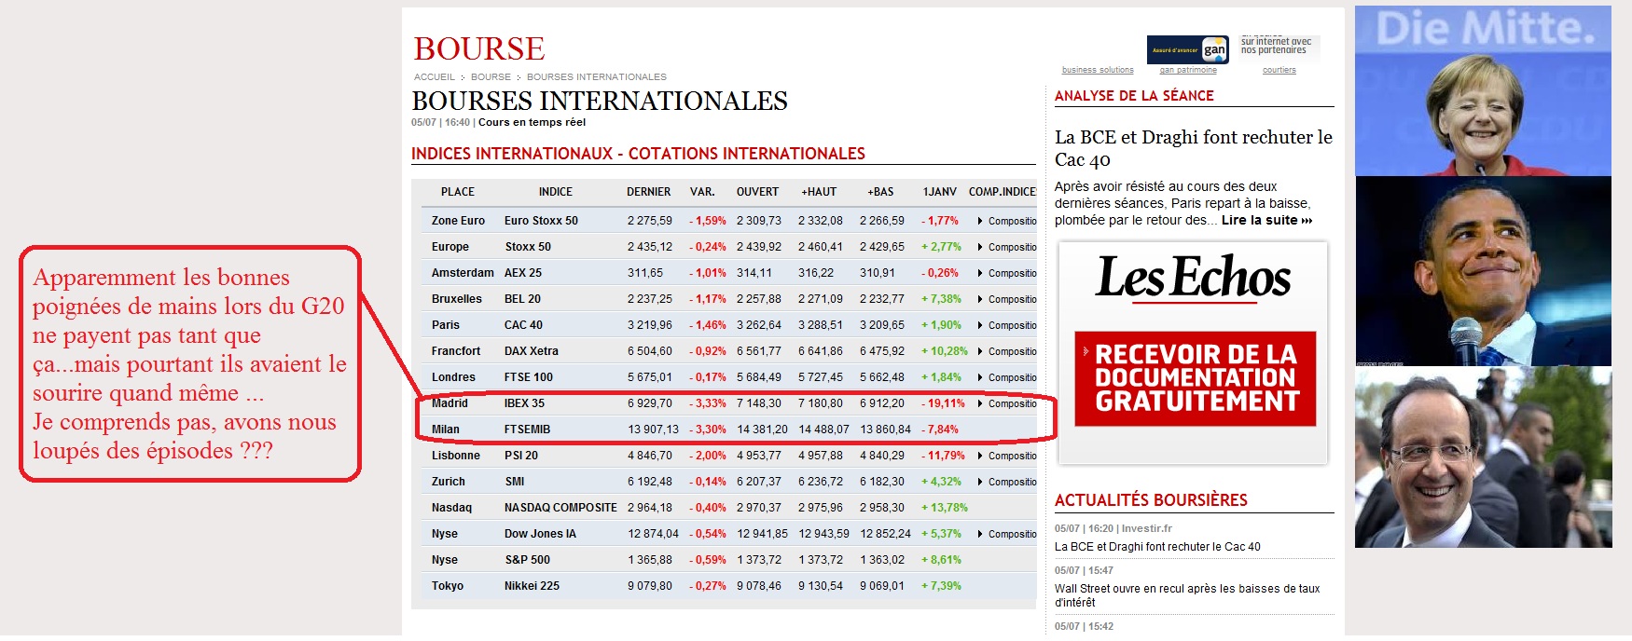Click Lire la suite link
The height and width of the screenshot is (641, 1632).
coord(1266,221)
